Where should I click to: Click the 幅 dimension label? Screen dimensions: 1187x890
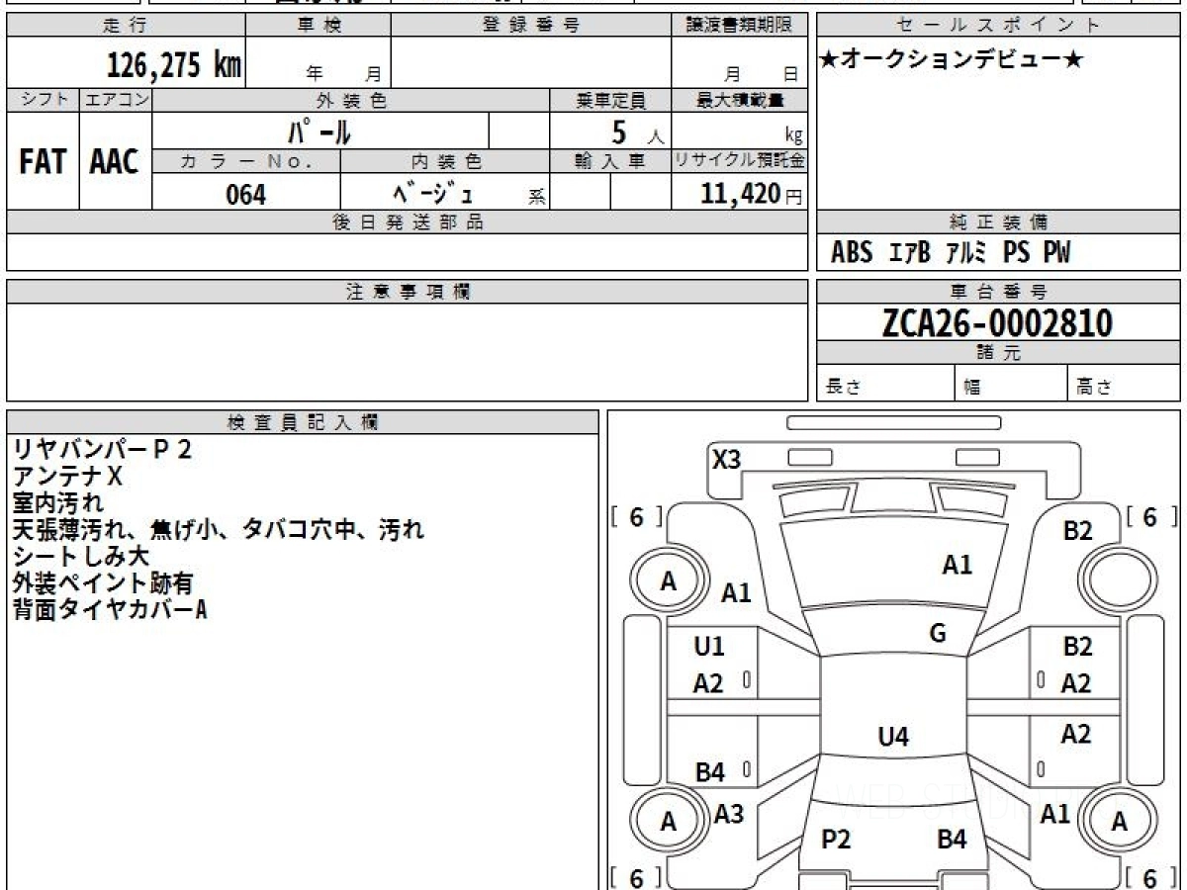[x=972, y=389]
